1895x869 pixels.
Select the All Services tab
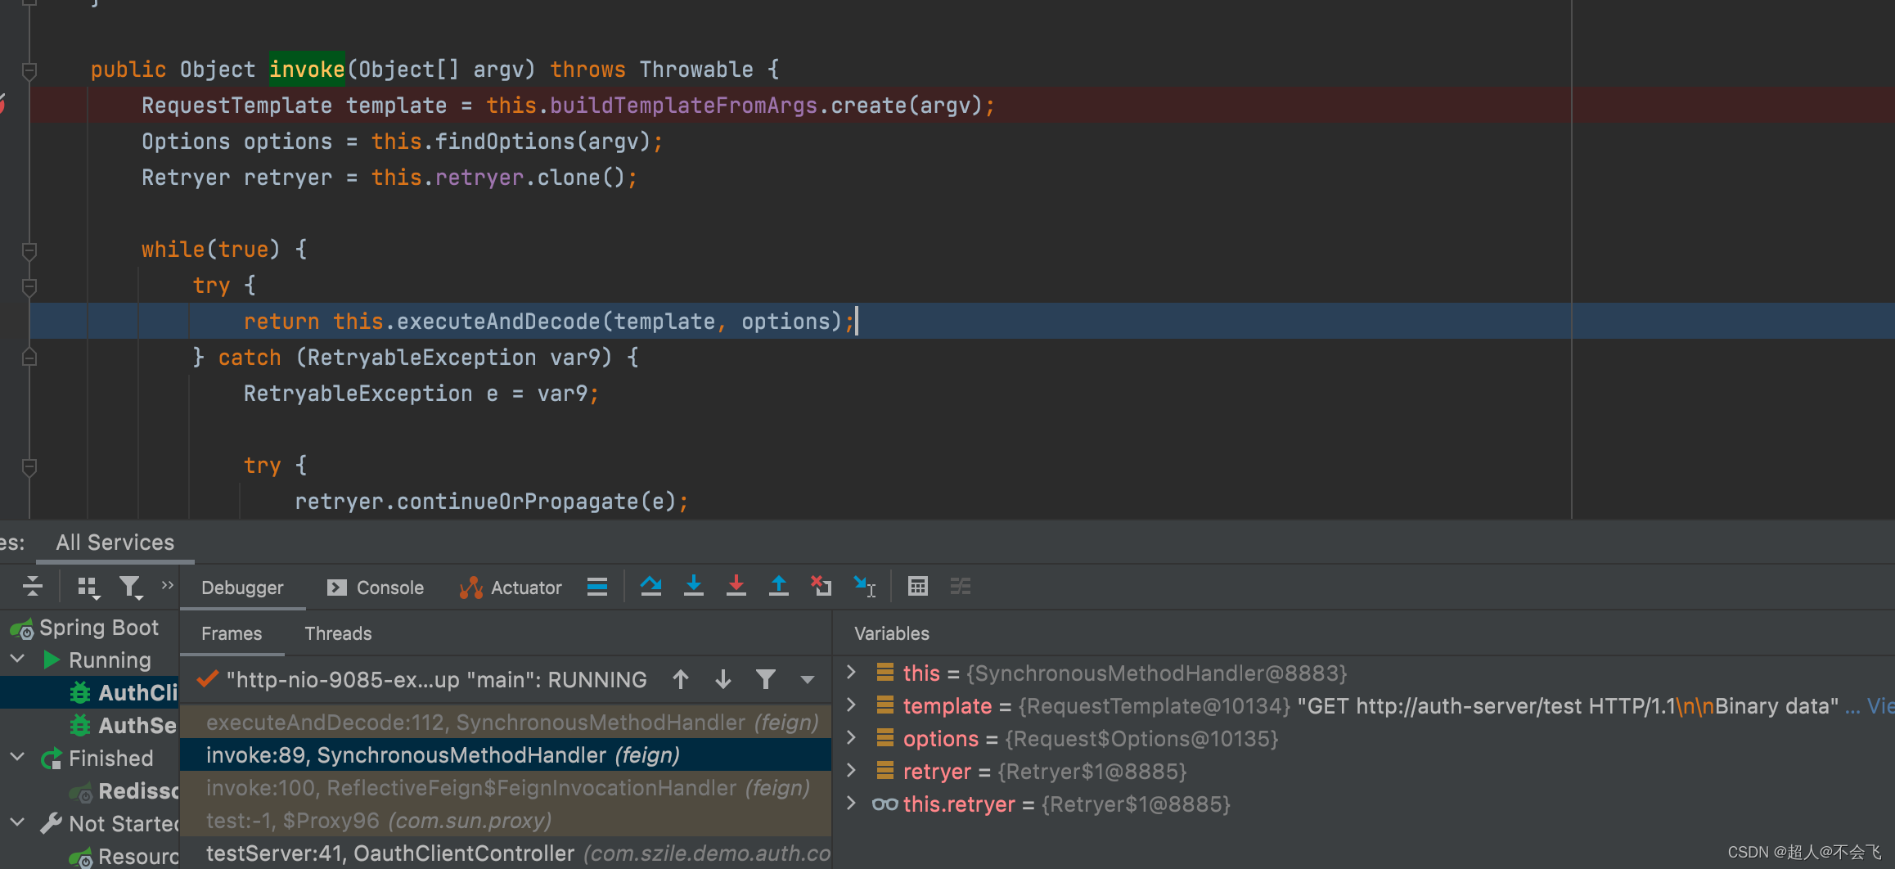[115, 543]
